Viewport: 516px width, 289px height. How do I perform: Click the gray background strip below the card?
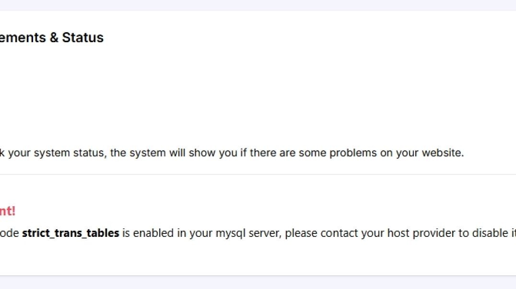(x=258, y=283)
